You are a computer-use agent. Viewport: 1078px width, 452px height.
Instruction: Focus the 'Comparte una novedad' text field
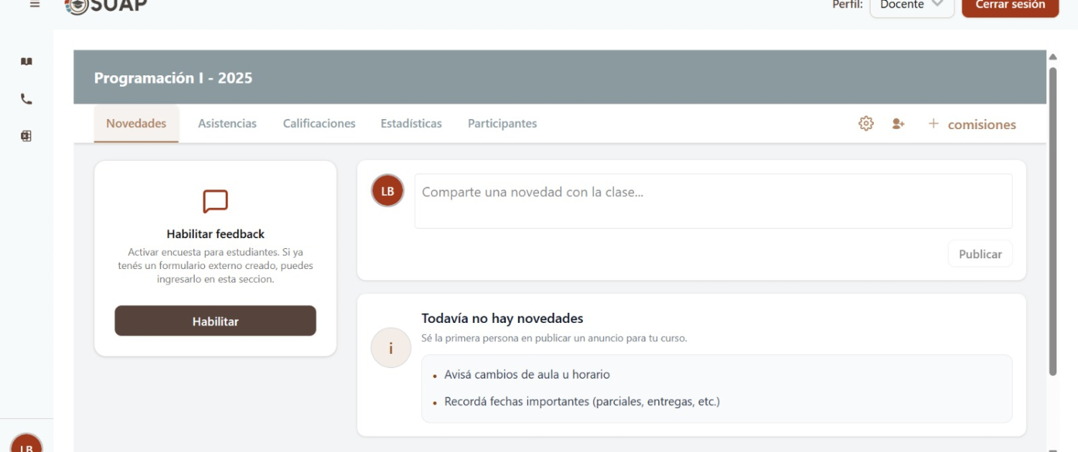(x=713, y=201)
